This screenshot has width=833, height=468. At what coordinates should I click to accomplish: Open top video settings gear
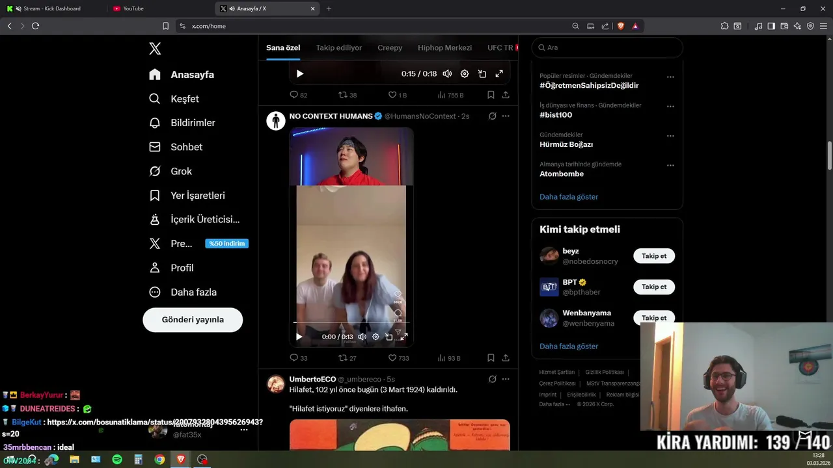465,73
